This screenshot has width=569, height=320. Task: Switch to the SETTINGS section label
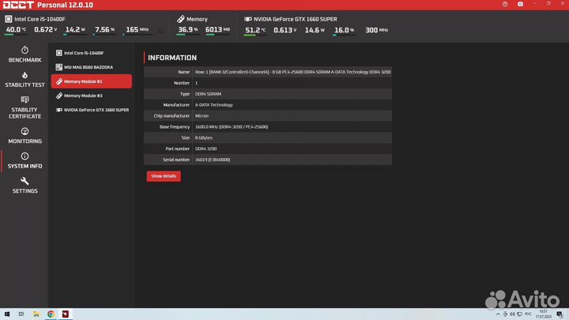click(x=24, y=191)
